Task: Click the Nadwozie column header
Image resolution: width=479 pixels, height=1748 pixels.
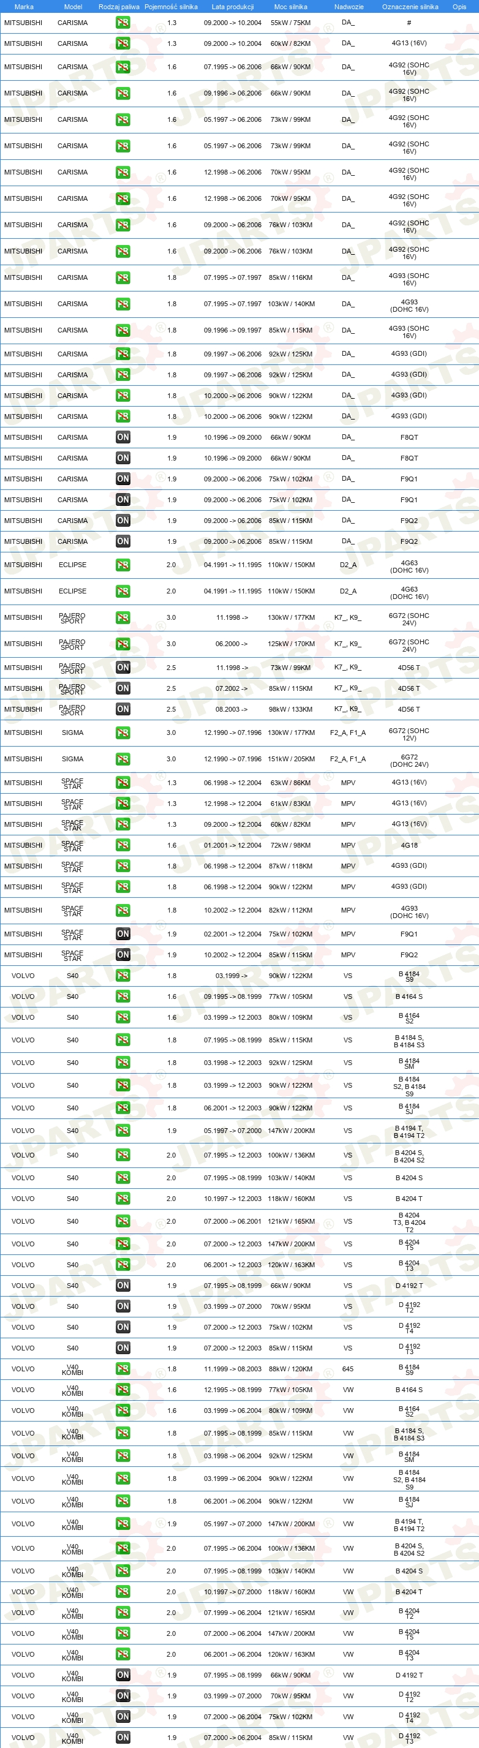Action: pyautogui.click(x=349, y=7)
